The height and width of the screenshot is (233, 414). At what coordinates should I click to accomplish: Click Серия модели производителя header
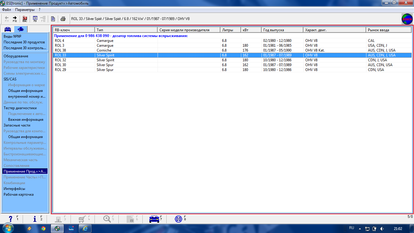(x=189, y=30)
